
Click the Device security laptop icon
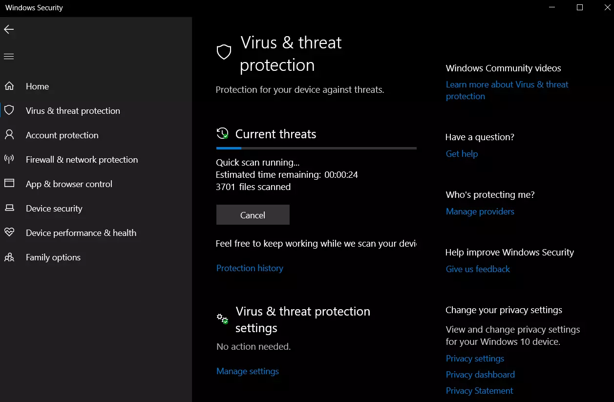tap(9, 208)
